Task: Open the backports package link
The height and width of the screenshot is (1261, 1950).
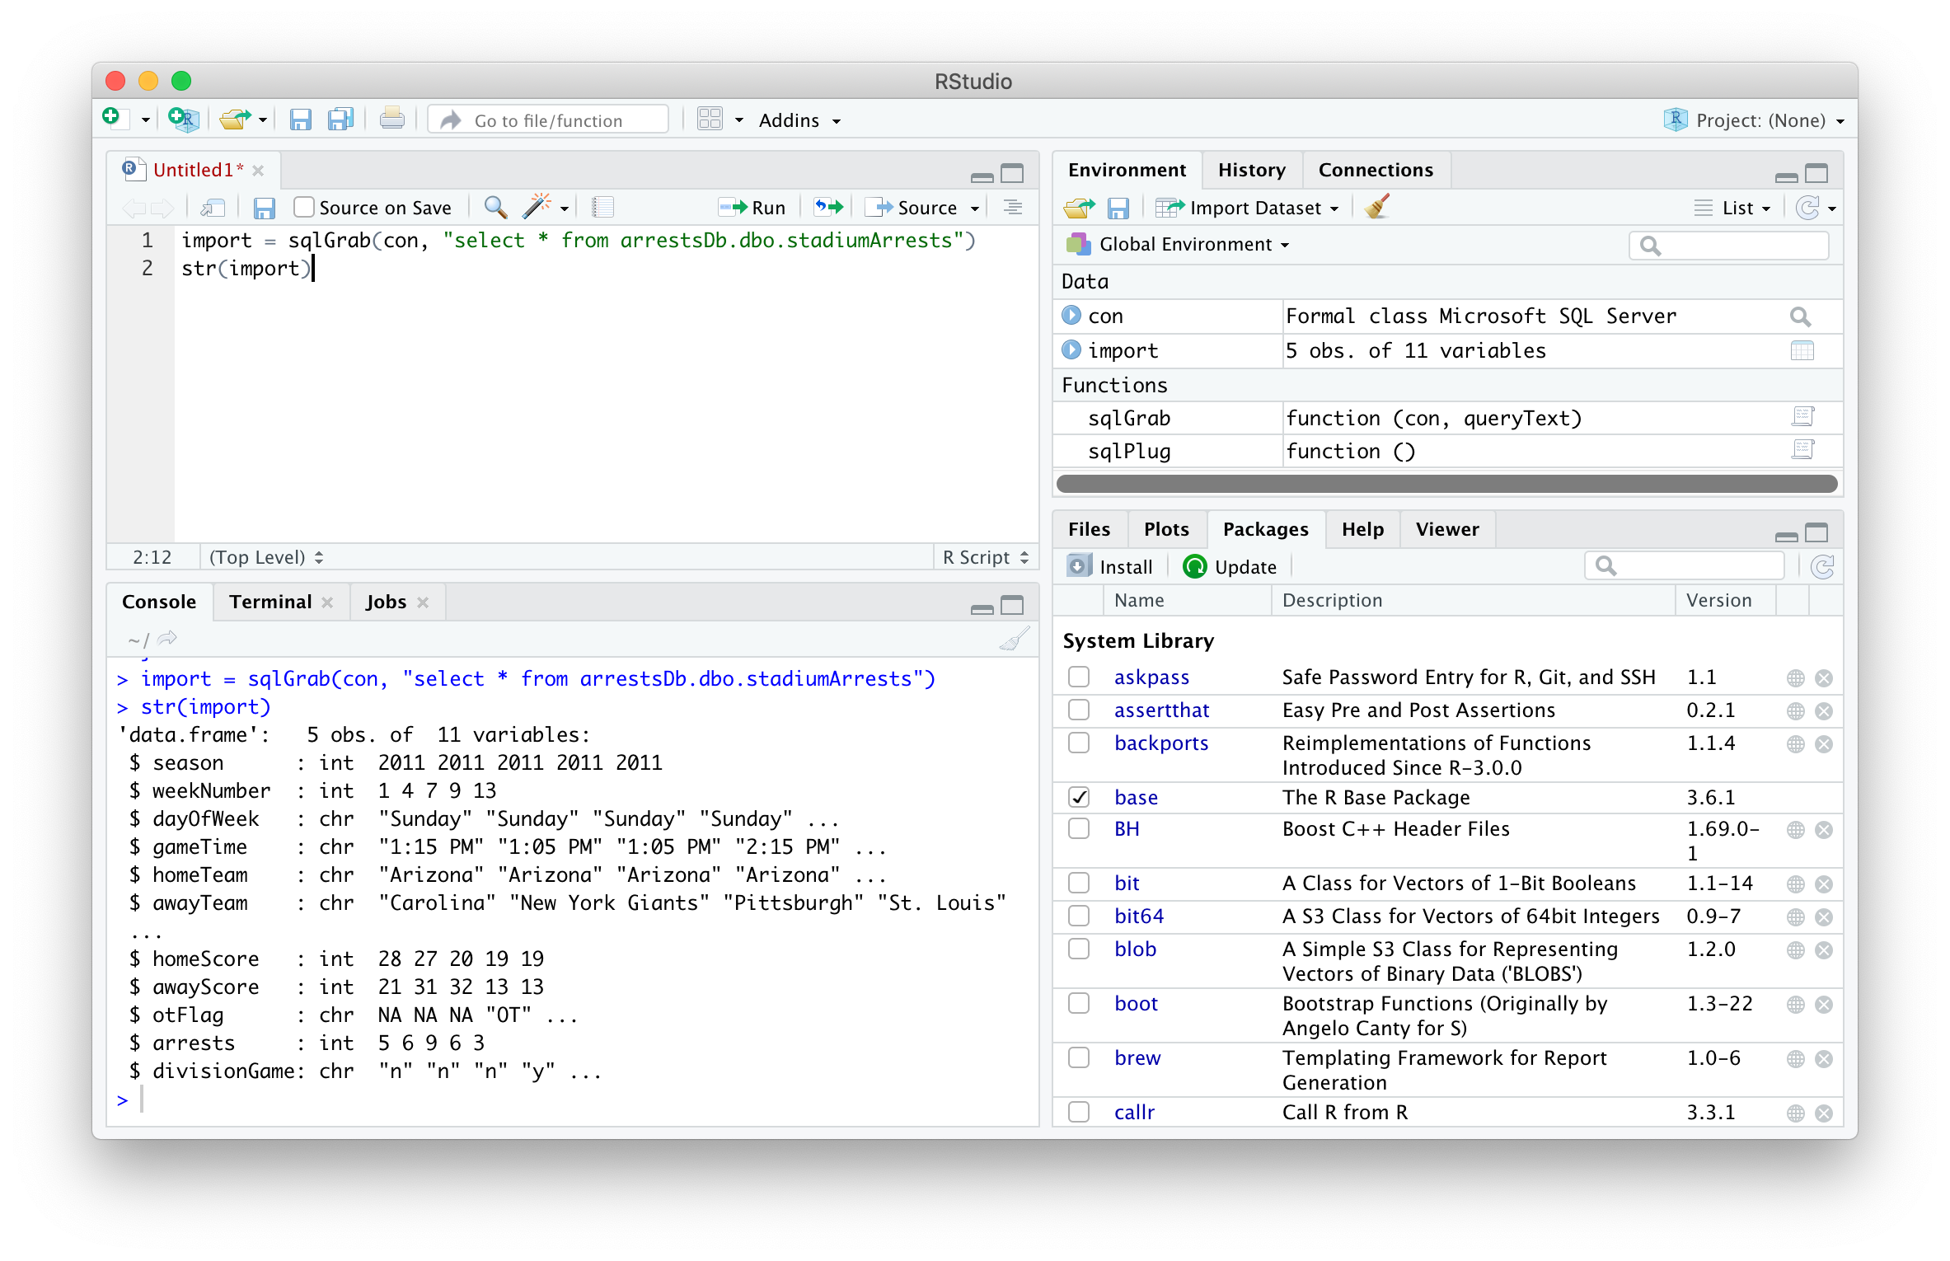Action: click(1160, 743)
